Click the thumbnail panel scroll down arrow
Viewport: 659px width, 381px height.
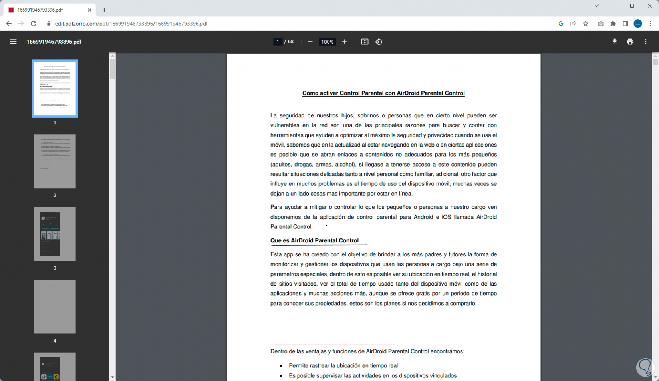[112, 377]
